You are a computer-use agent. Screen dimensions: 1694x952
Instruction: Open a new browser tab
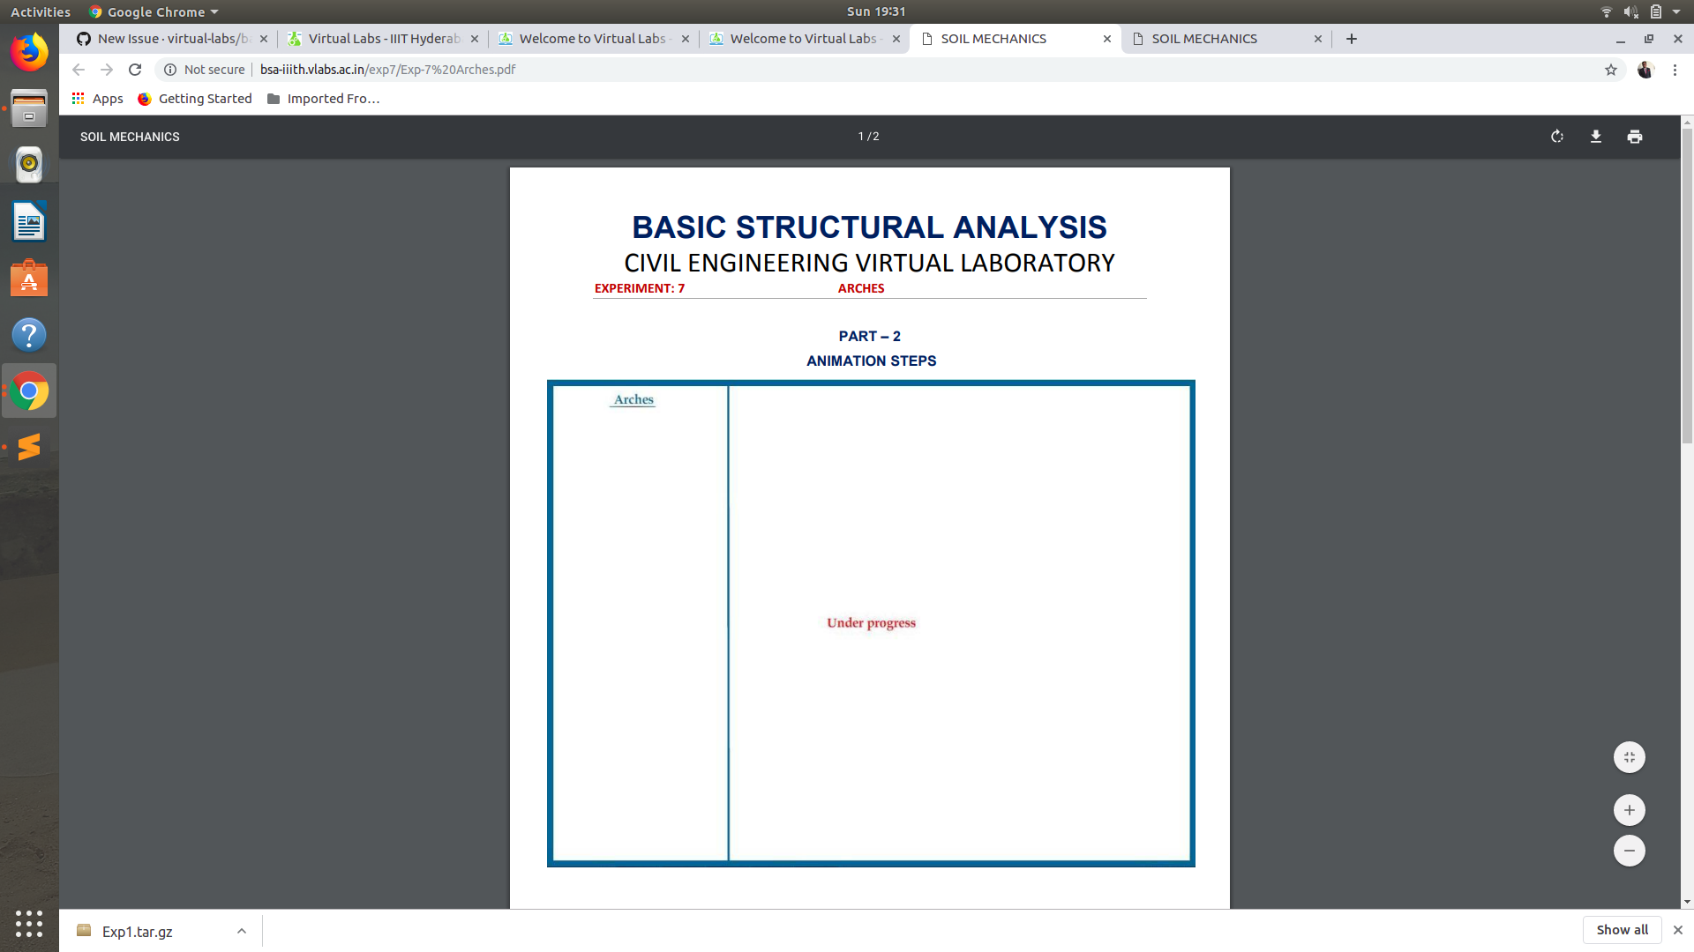tap(1351, 39)
